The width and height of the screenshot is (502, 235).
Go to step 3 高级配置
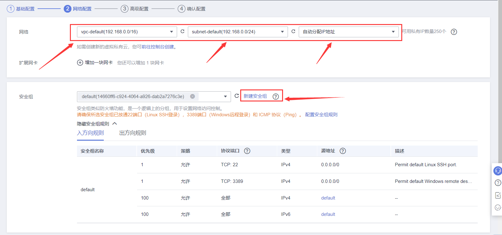click(135, 9)
